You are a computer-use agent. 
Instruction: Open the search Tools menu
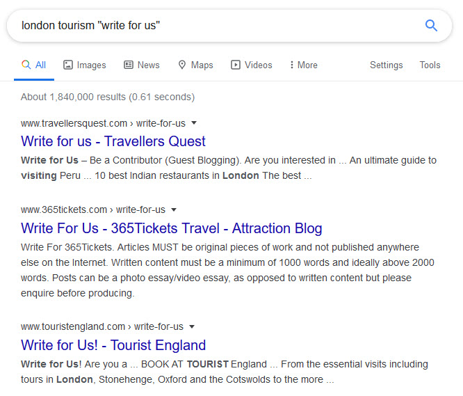[x=430, y=65]
